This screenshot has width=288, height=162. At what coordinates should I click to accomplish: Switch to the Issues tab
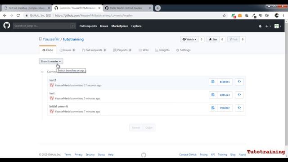coord(67,50)
